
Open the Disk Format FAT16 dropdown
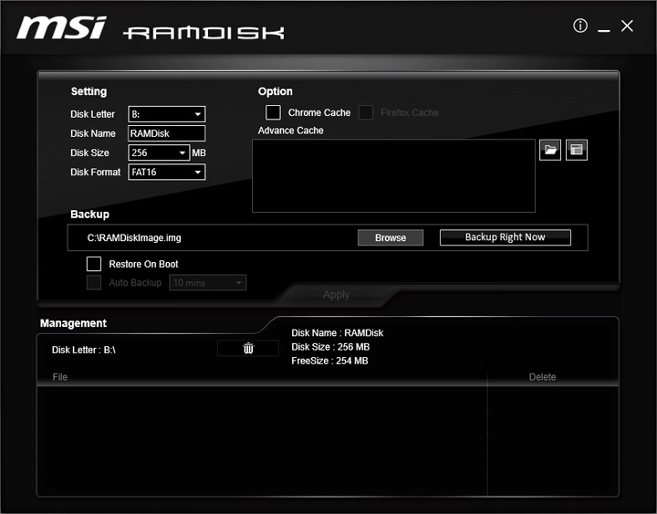click(166, 172)
